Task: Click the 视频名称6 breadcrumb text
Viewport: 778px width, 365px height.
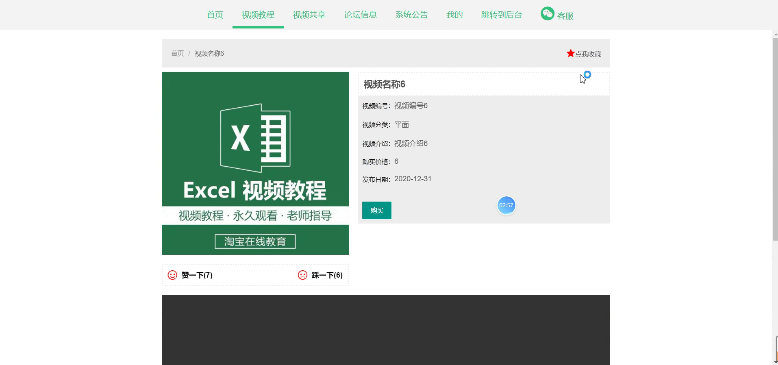Action: [x=209, y=53]
